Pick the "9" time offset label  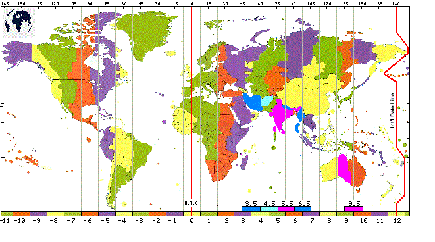pyautogui.click(x=347, y=221)
